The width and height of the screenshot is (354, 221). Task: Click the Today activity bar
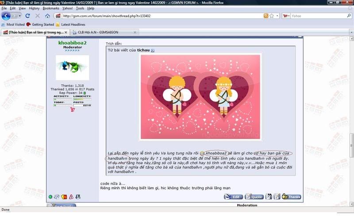click(62, 105)
